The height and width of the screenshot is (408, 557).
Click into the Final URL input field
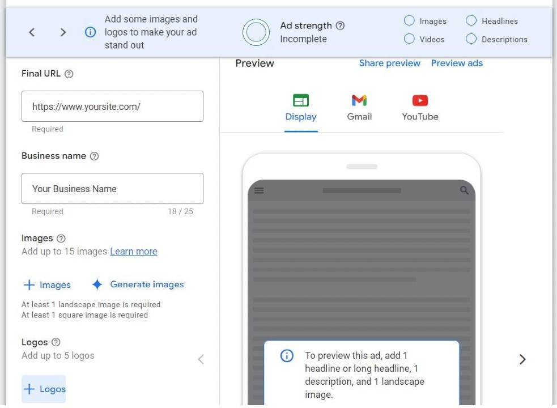pos(112,107)
